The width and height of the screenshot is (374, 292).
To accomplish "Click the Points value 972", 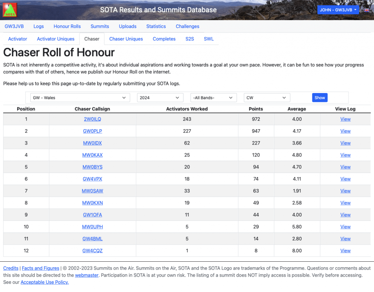I will point(256,119).
